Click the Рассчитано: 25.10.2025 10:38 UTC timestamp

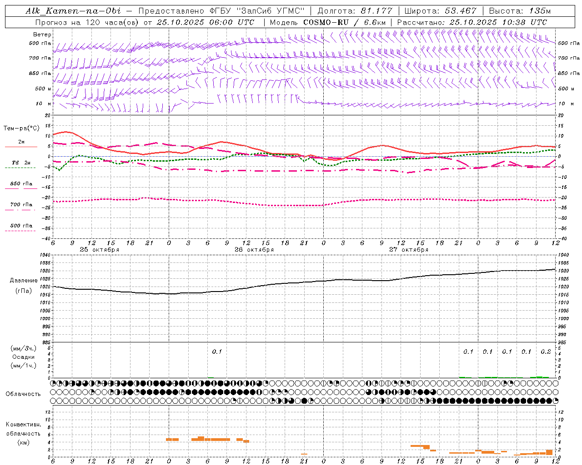pos(472,22)
